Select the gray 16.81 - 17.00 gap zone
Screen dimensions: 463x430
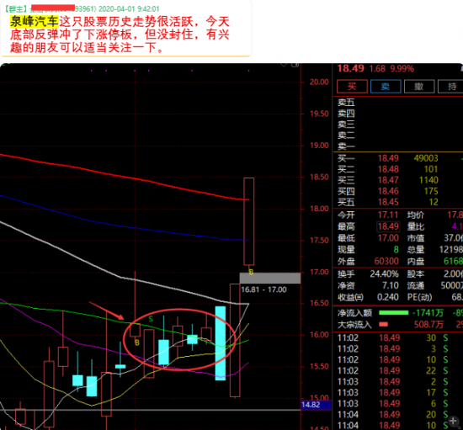[x=270, y=279]
